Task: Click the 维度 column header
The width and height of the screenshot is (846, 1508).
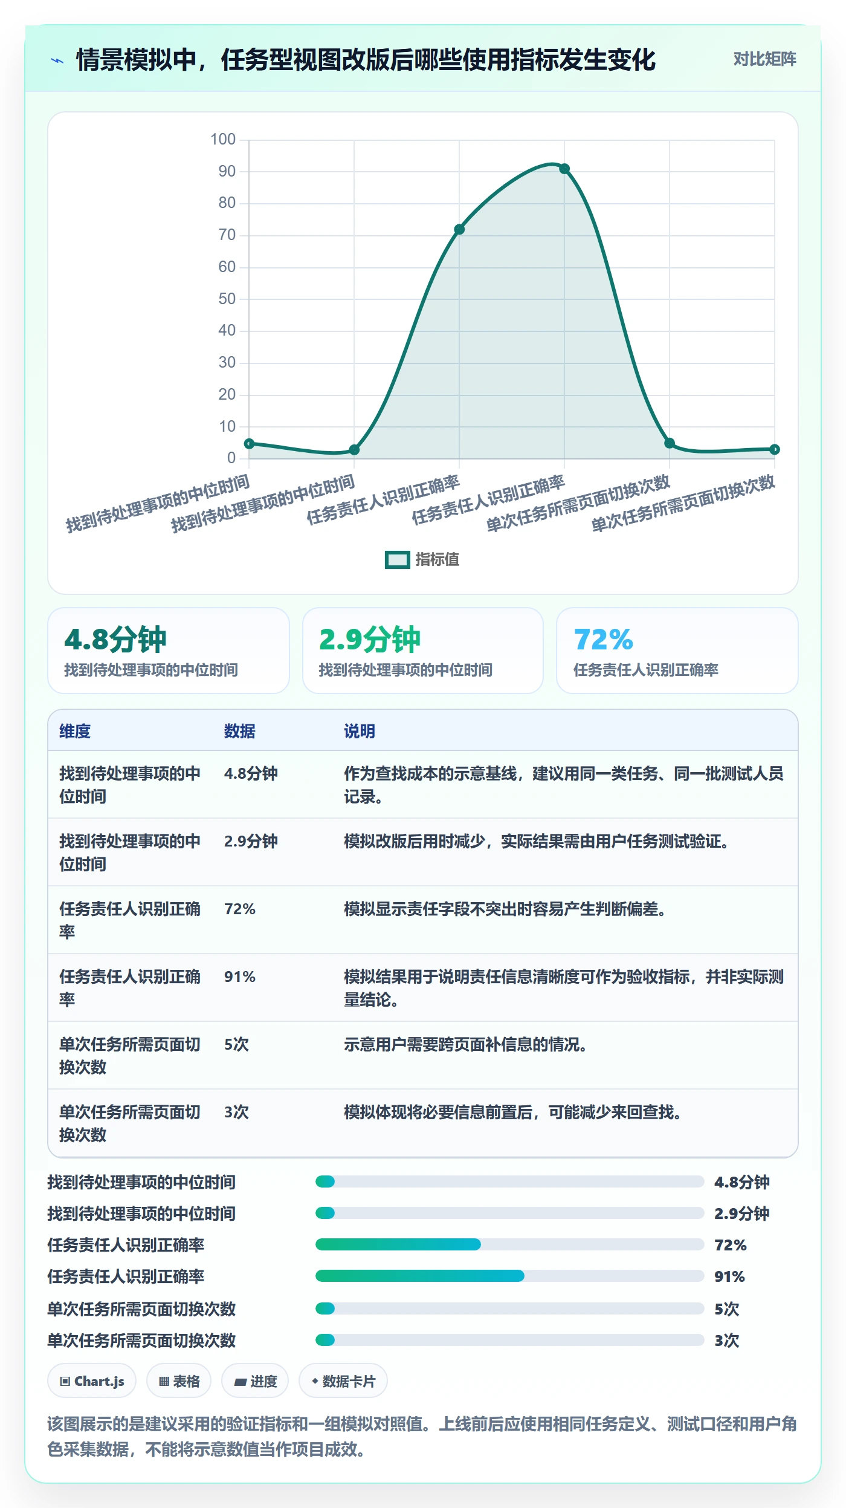Action: click(75, 731)
